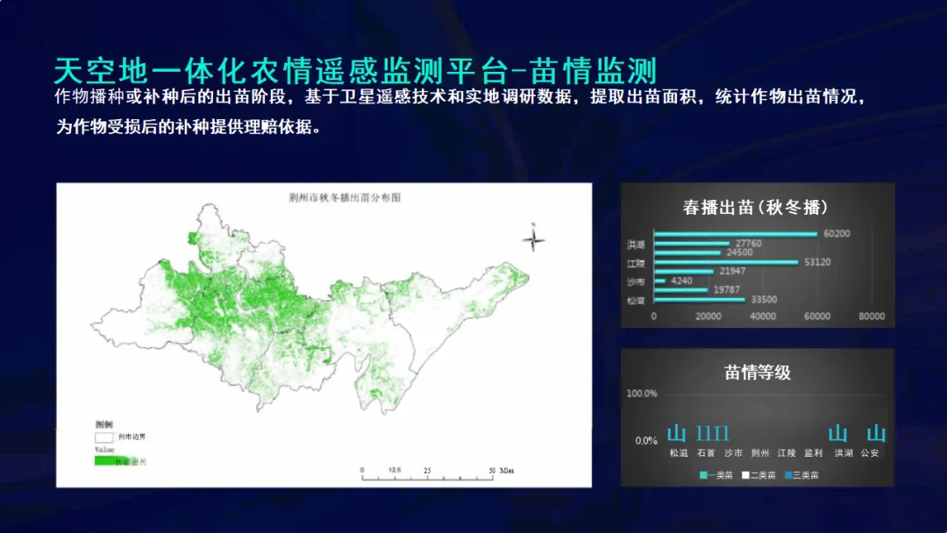947x533 pixels.
Task: Click the 100.0% axis label
Action: point(641,394)
